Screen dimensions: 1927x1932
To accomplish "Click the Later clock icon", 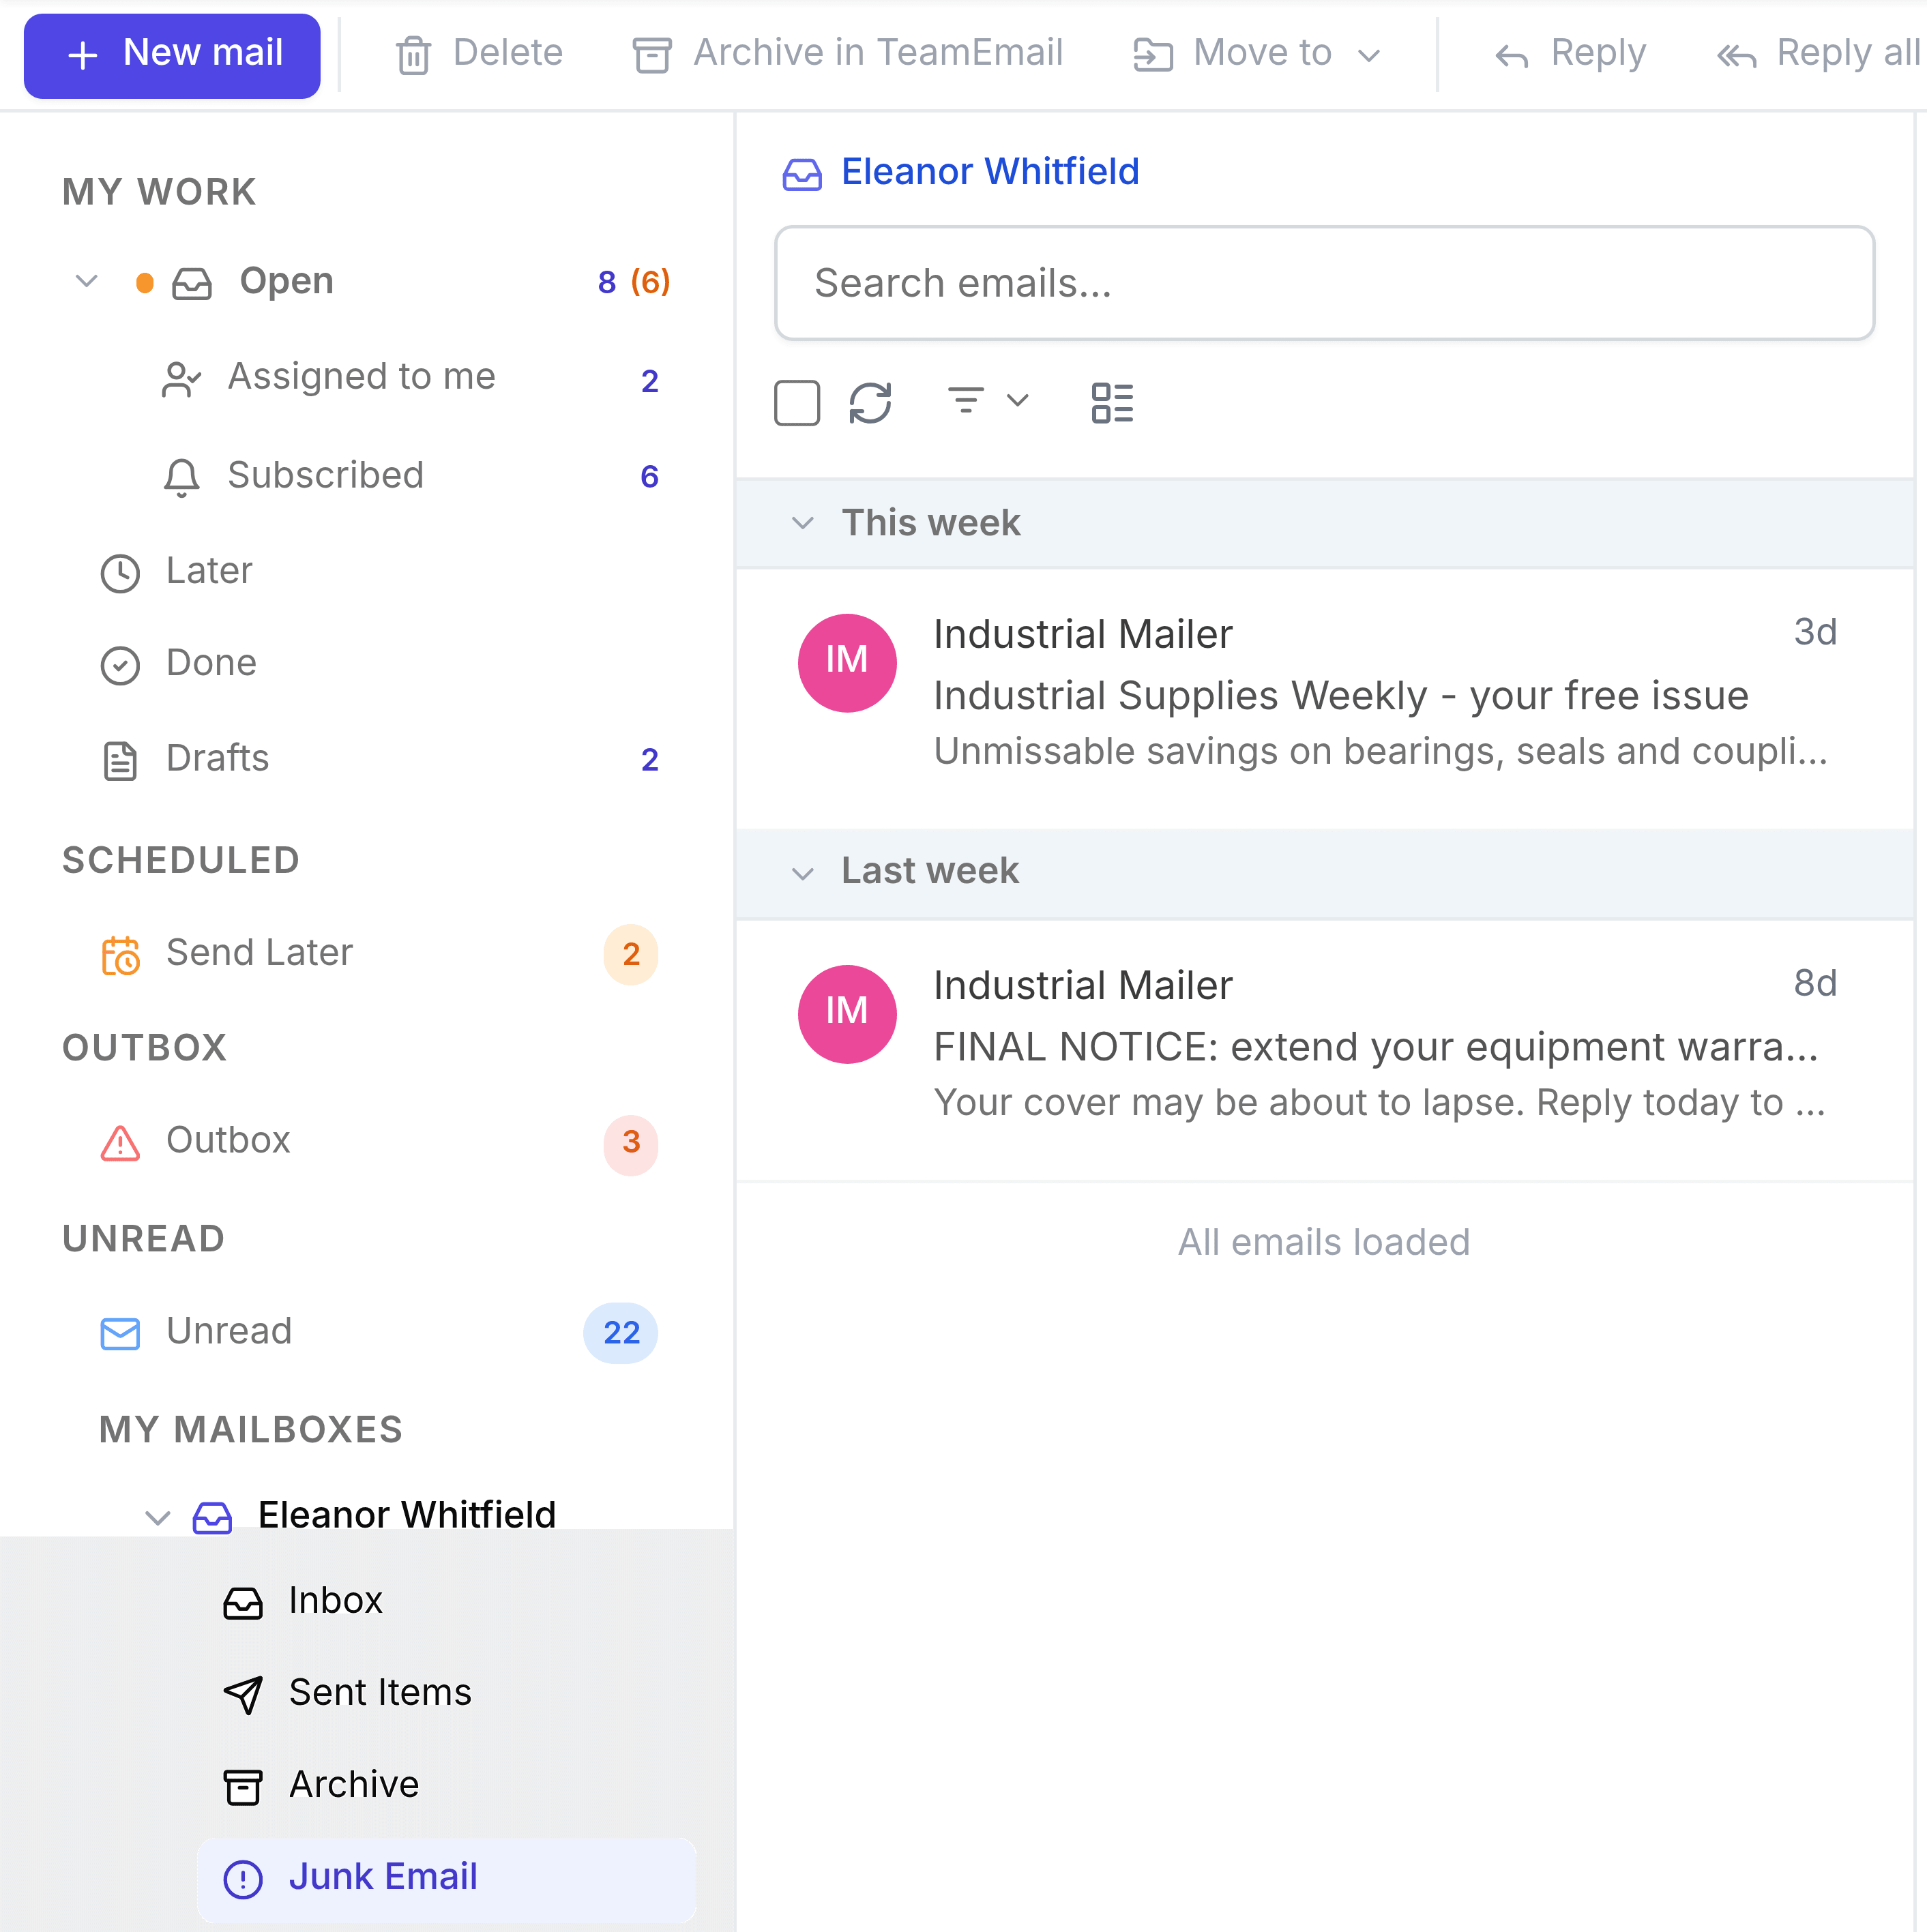I will 120,573.
